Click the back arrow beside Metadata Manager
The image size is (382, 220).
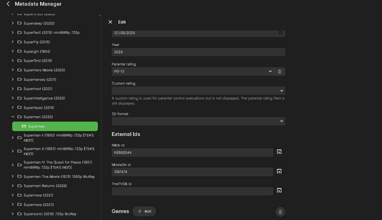(8, 4)
